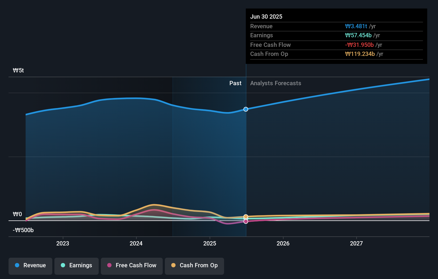Click the 2027 year axis label
The width and height of the screenshot is (438, 279).
(x=357, y=243)
